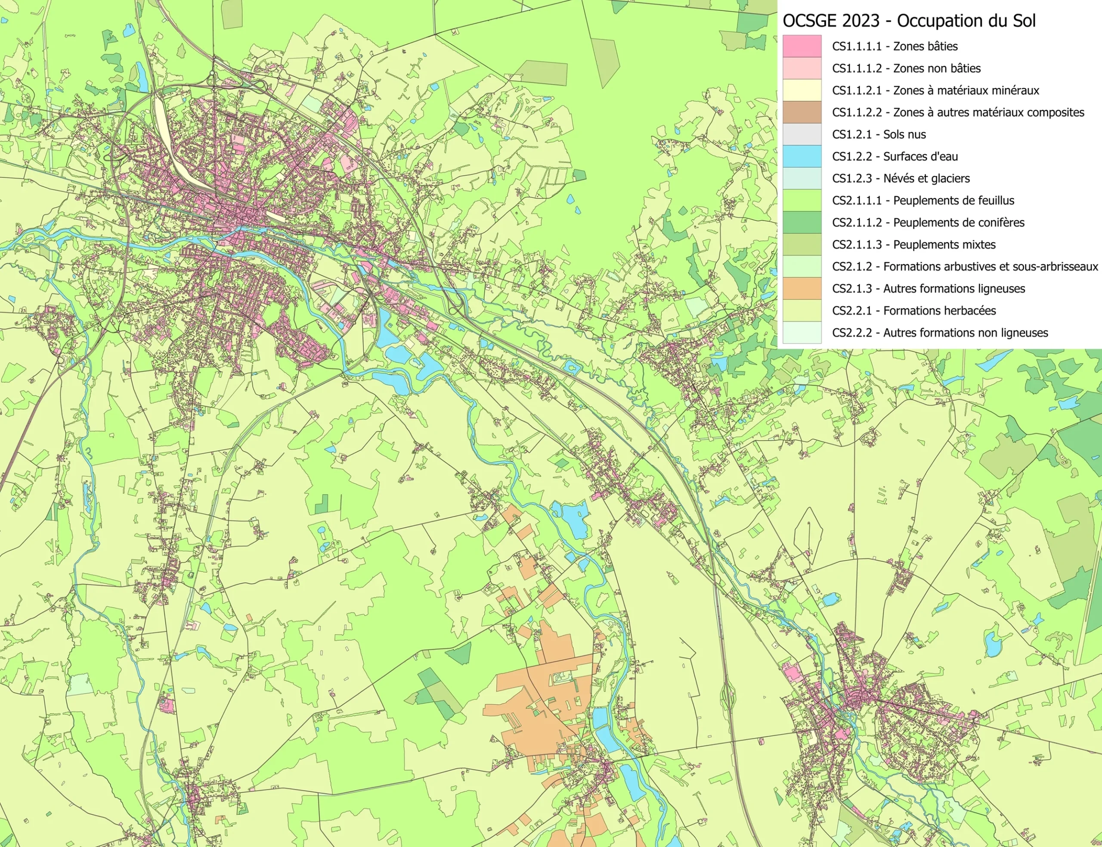Click the Peuplements de feuillus swatch
Image resolution: width=1102 pixels, height=847 pixels.
tap(802, 201)
